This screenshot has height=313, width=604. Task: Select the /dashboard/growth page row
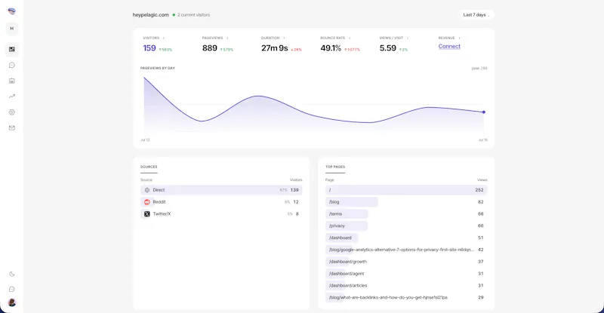(406, 262)
